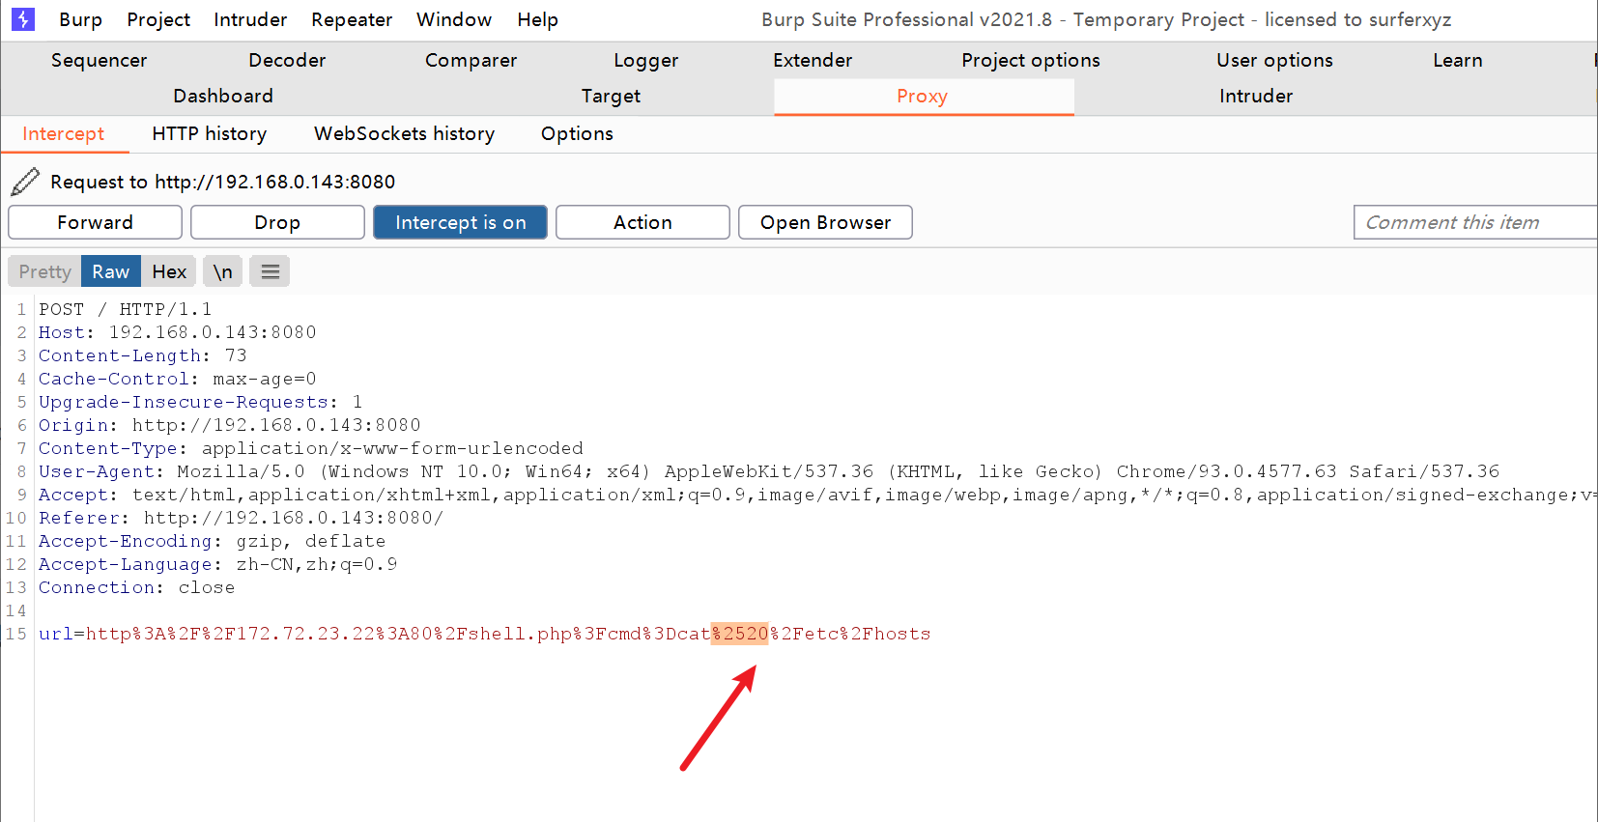Click the Connection: close header
Viewport: 1598px width, 822px height.
136,587
